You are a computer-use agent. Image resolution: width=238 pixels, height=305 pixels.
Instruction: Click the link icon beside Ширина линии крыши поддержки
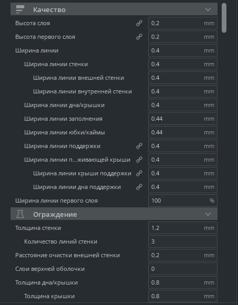[x=139, y=173]
